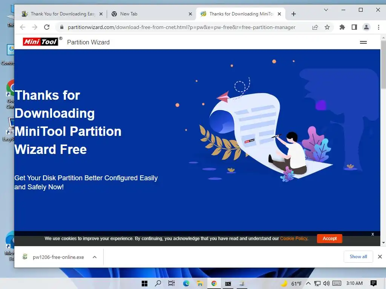Open the share page icon in address bar
The image size is (386, 289).
click(315, 27)
